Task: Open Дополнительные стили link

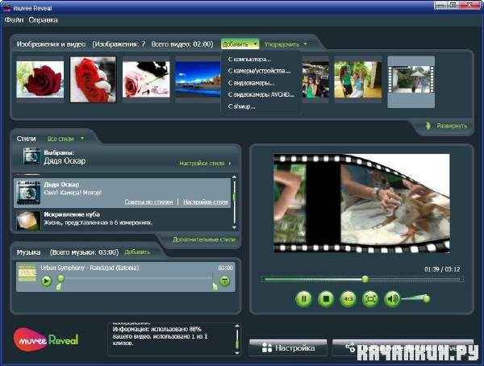Action: click(x=204, y=239)
